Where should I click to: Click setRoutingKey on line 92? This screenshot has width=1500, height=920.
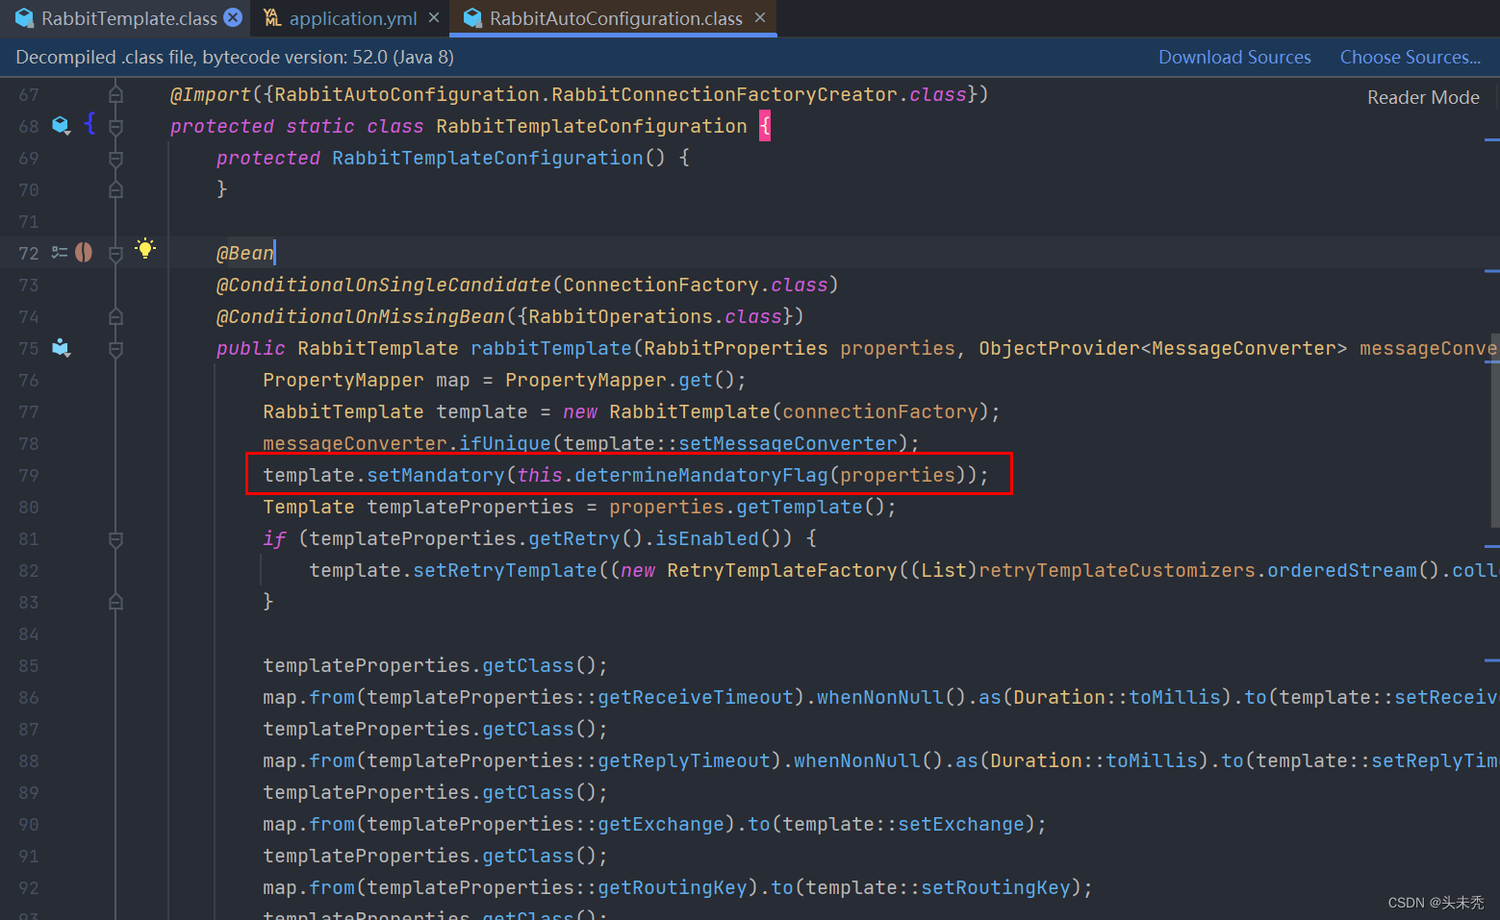[x=996, y=887]
